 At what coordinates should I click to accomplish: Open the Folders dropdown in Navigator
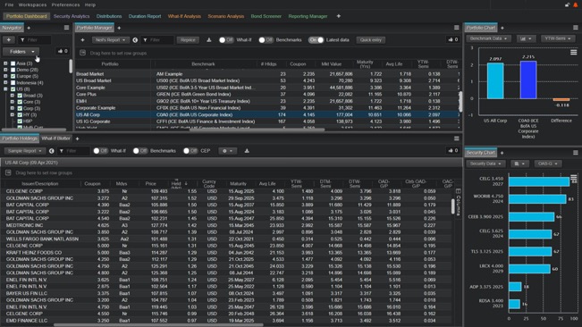click(21, 52)
